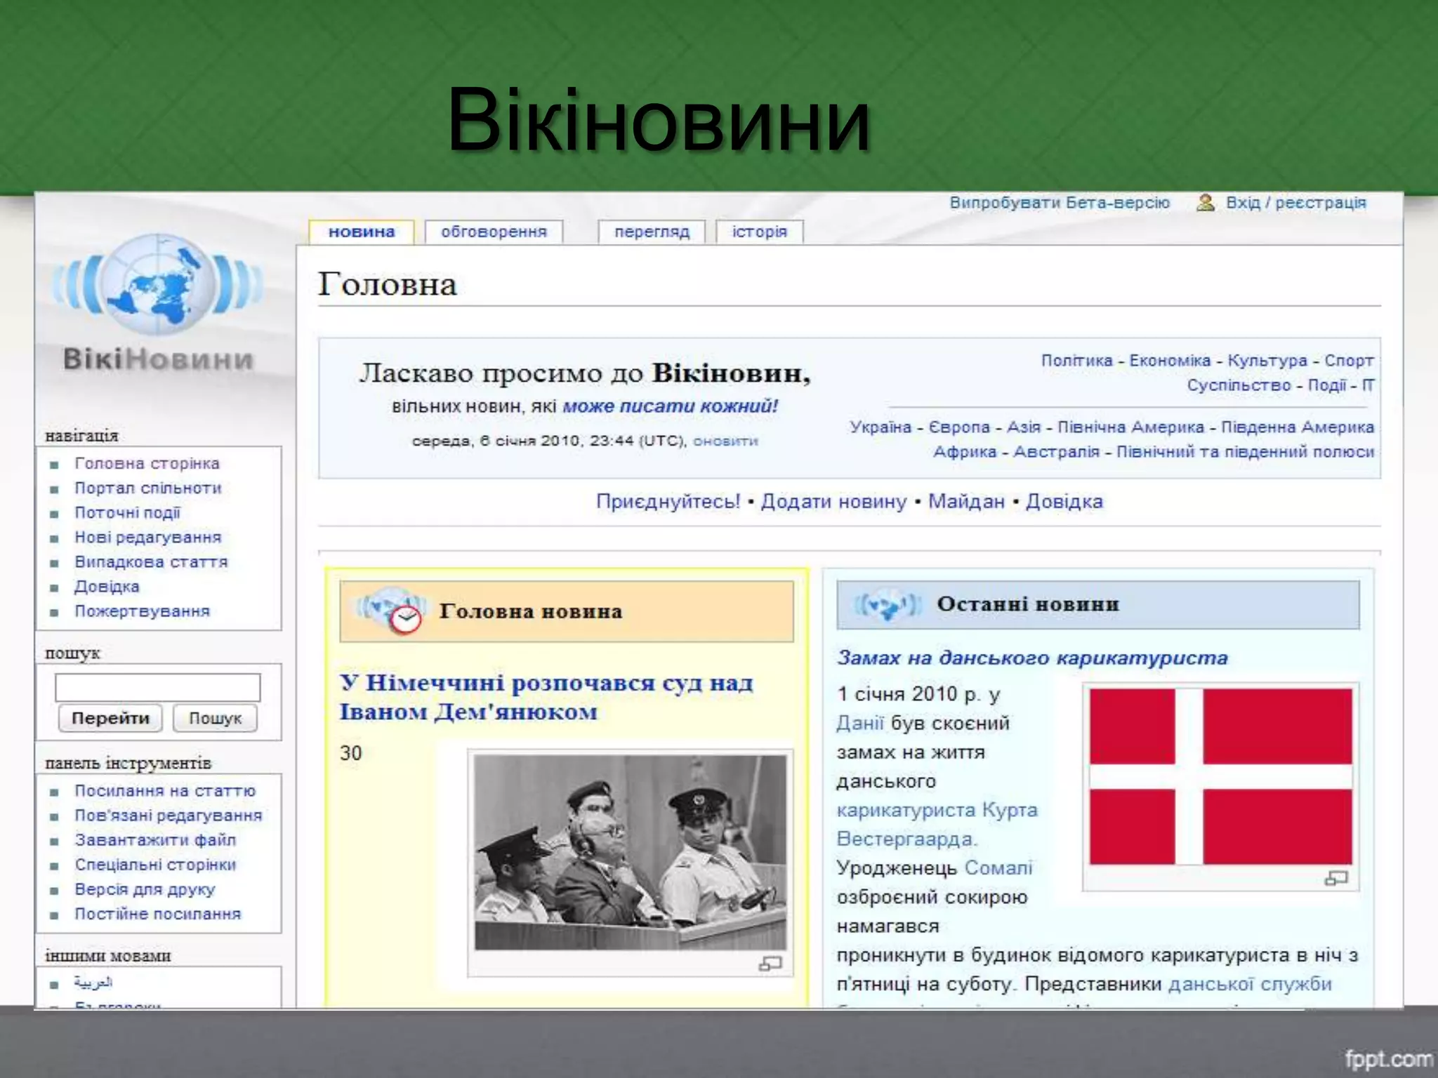Image resolution: width=1438 pixels, height=1078 pixels.
Task: Click the Данії link in article text
Action: (860, 724)
